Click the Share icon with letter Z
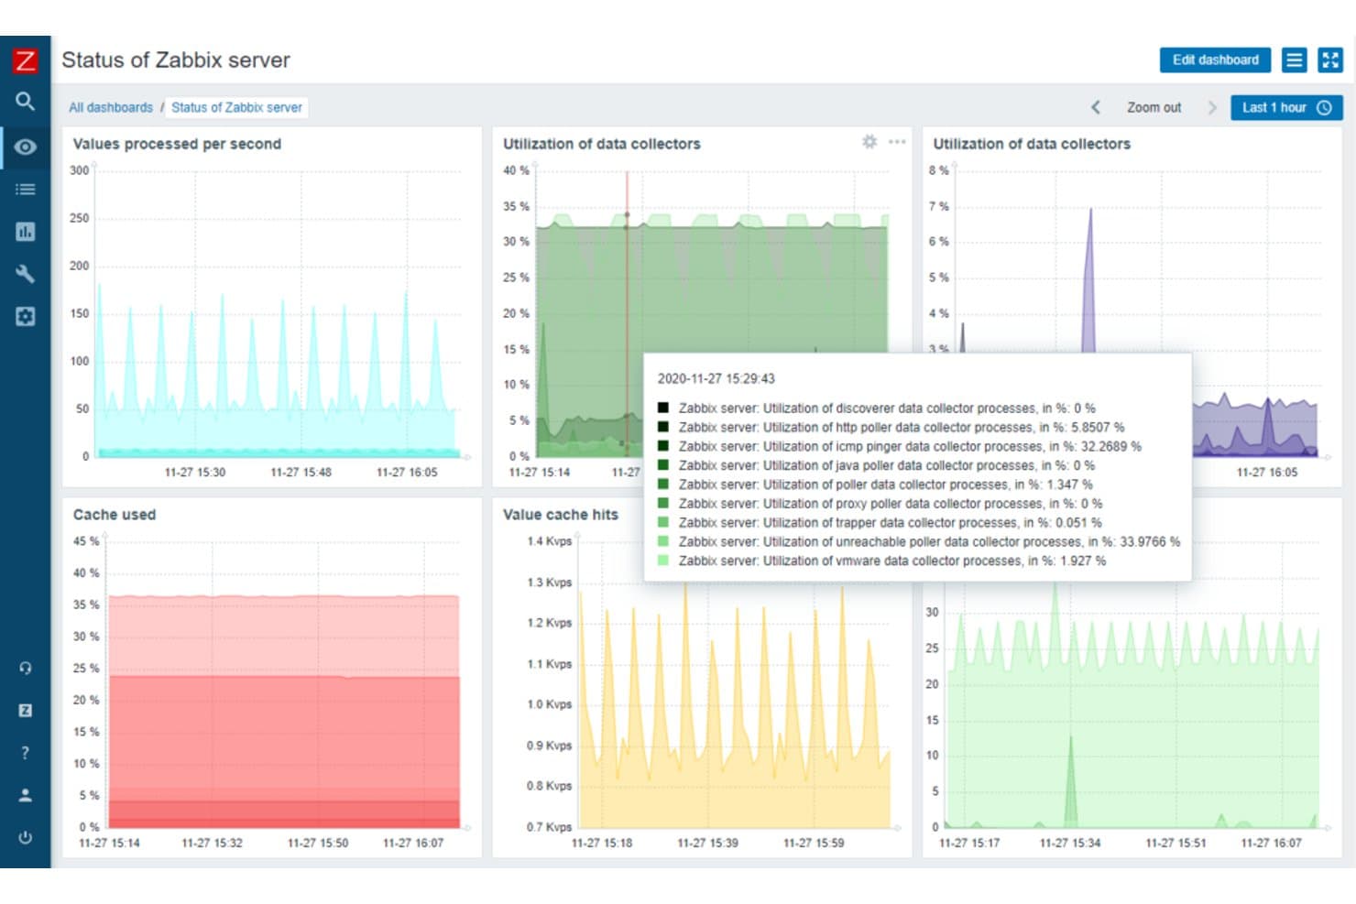The height and width of the screenshot is (904, 1356). click(x=25, y=710)
